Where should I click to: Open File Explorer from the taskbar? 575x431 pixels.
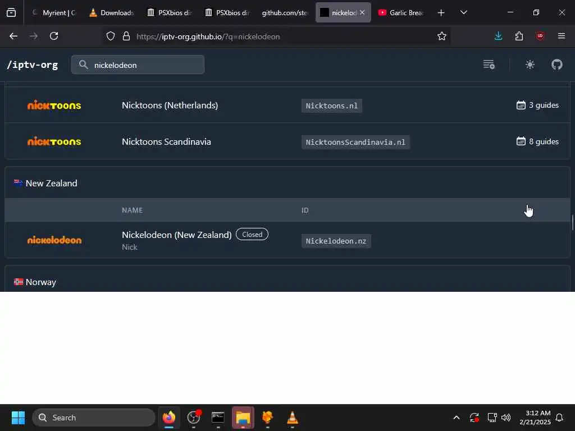[x=243, y=418]
